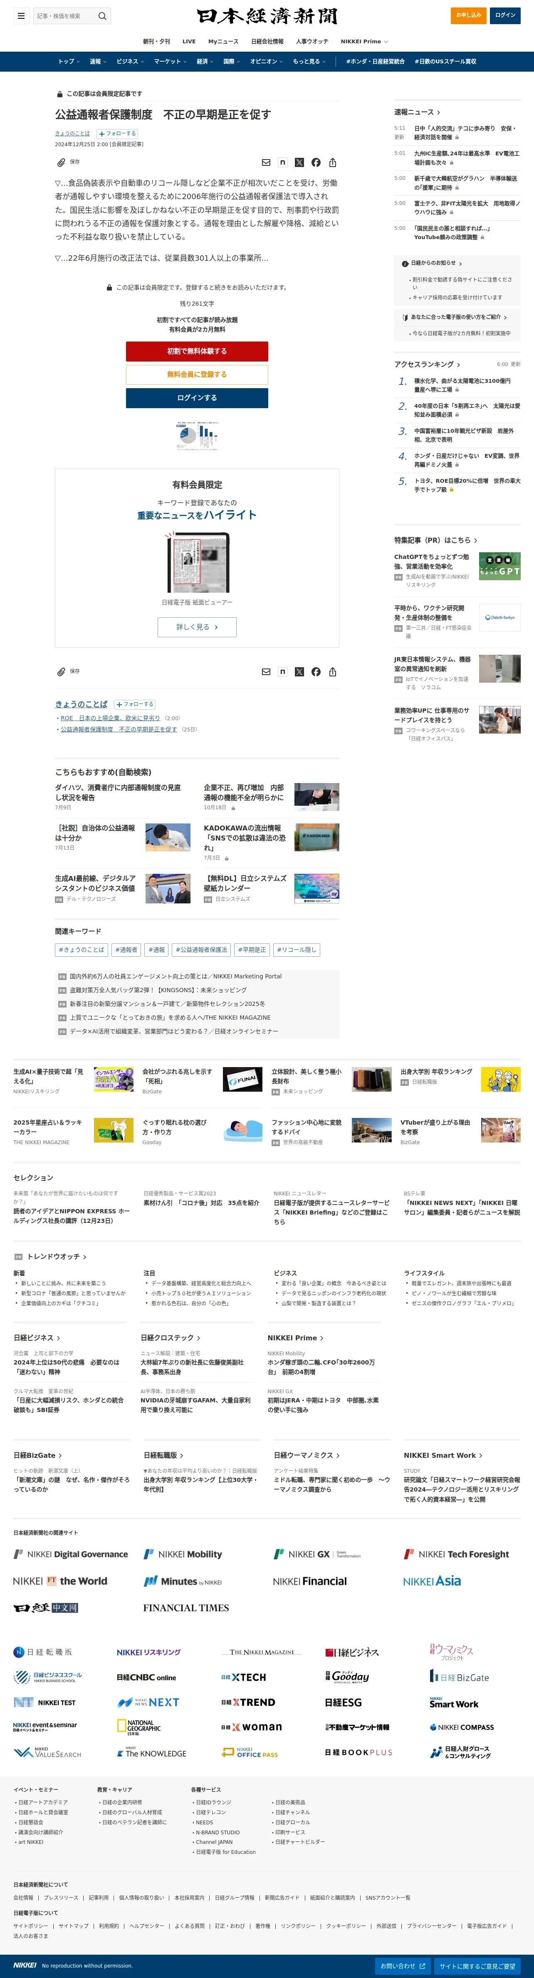Share on Facebook from bottom share bar
Viewport: 534px width, 1978px height.
click(x=316, y=672)
